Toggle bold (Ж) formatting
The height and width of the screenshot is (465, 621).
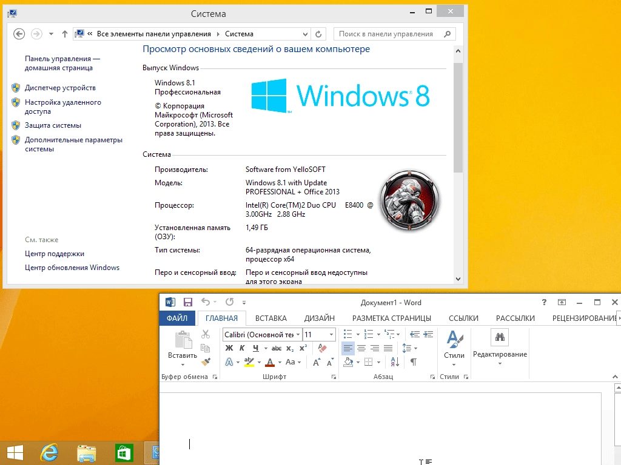click(229, 348)
